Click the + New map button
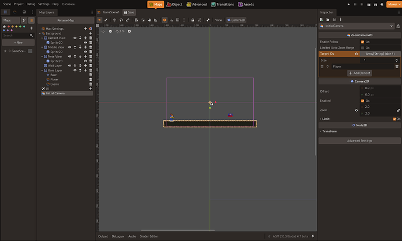 pyautogui.click(x=18, y=42)
